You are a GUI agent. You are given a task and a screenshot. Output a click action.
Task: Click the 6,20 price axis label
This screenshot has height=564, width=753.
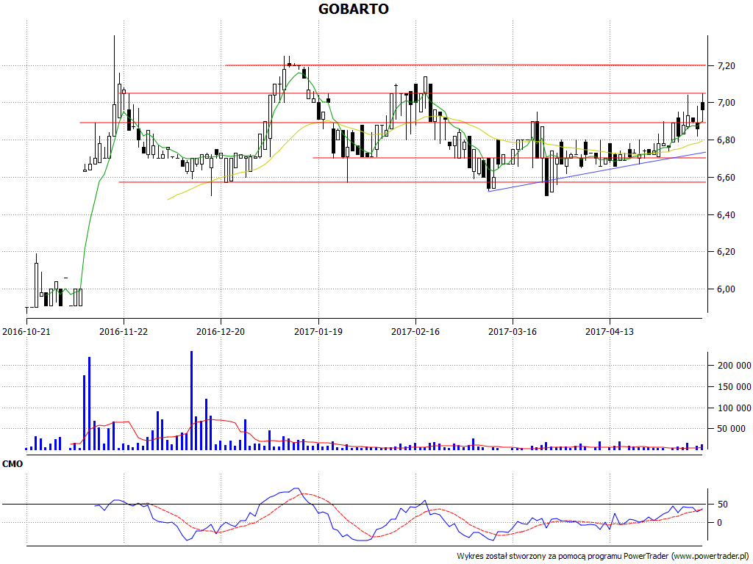(726, 252)
